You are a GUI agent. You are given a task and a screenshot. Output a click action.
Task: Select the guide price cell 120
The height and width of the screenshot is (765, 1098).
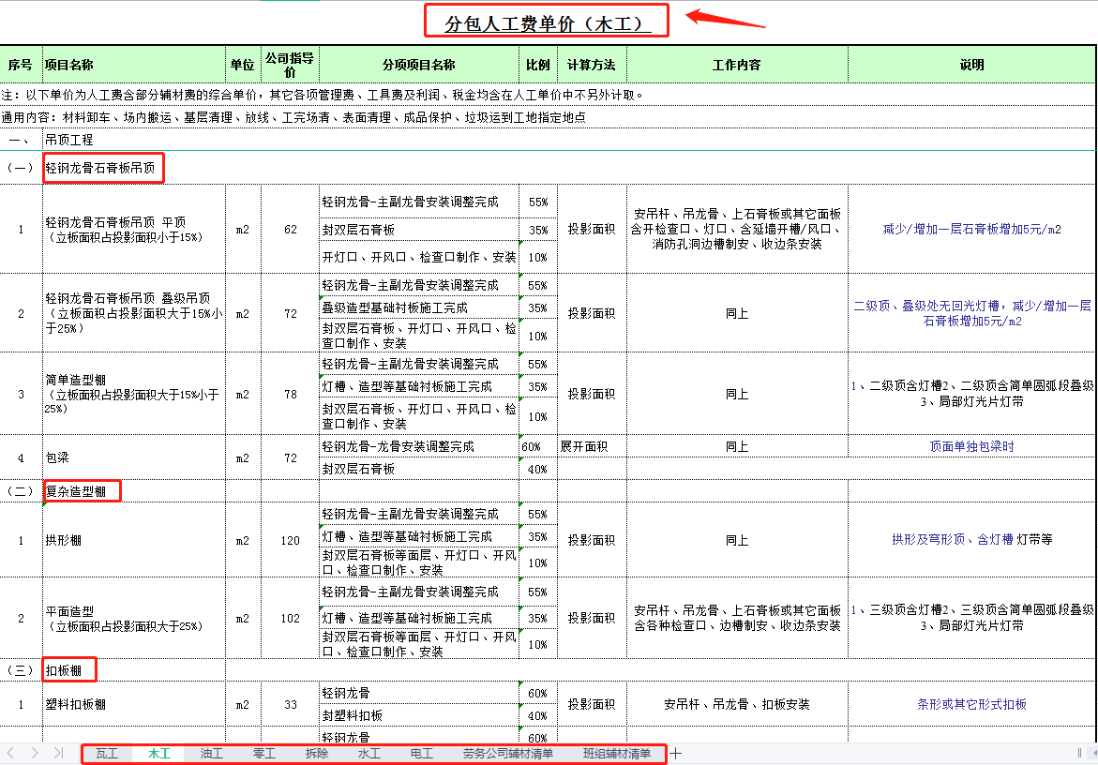coord(290,540)
